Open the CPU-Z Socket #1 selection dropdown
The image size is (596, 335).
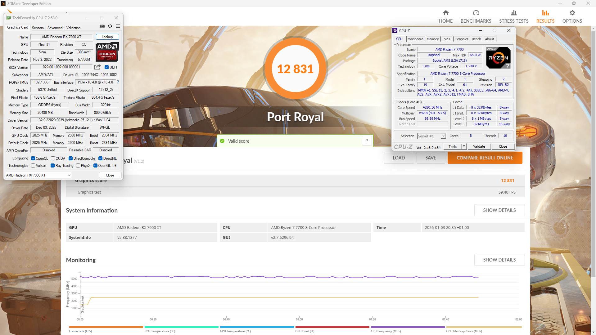(x=443, y=136)
